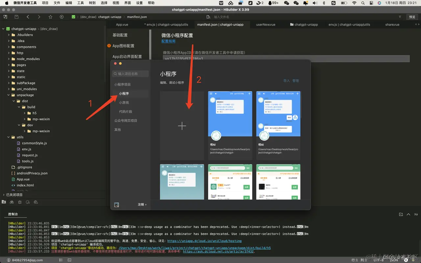
Task: Switch to the userNew.vue tab
Action: click(266, 24)
